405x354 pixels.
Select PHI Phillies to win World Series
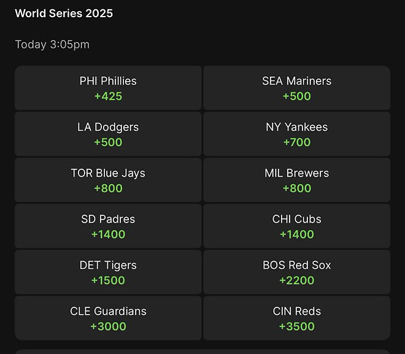[108, 88]
